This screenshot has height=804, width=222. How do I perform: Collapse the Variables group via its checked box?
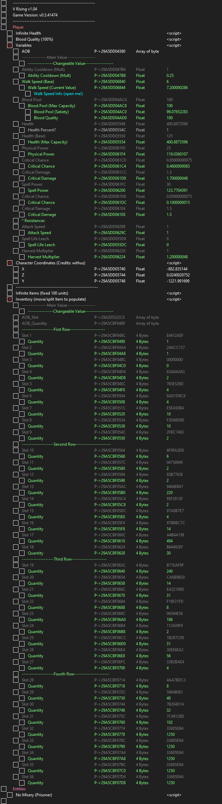click(10, 45)
